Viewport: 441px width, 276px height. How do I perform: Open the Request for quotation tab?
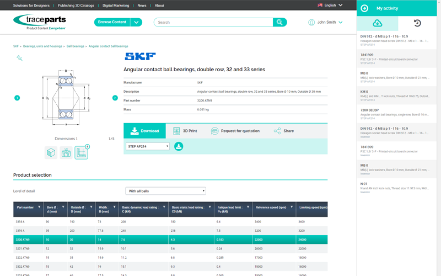pos(235,131)
